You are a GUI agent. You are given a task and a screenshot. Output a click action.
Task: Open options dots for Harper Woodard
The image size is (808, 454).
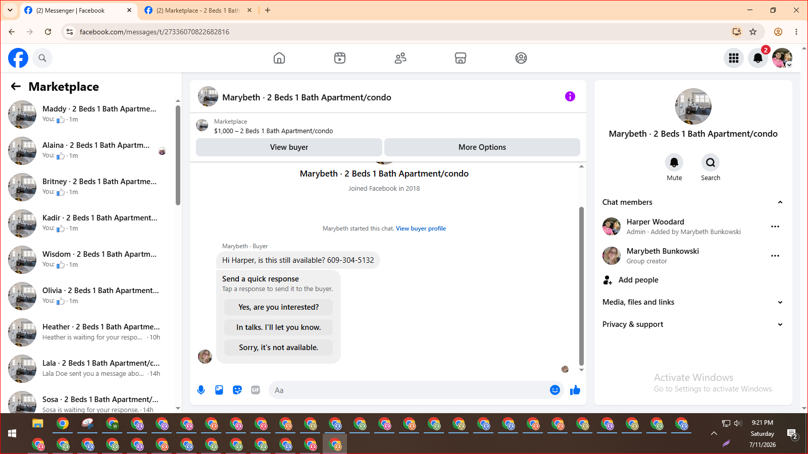click(x=775, y=226)
